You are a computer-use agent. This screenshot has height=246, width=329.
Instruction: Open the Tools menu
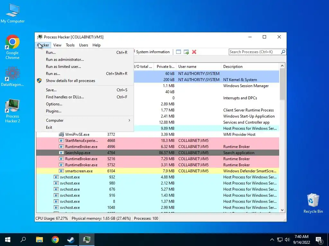point(70,45)
